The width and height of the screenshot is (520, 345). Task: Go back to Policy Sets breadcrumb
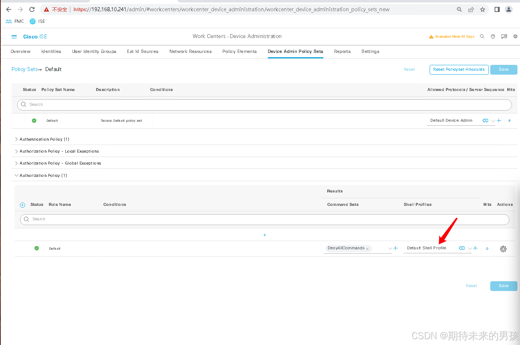(x=24, y=69)
